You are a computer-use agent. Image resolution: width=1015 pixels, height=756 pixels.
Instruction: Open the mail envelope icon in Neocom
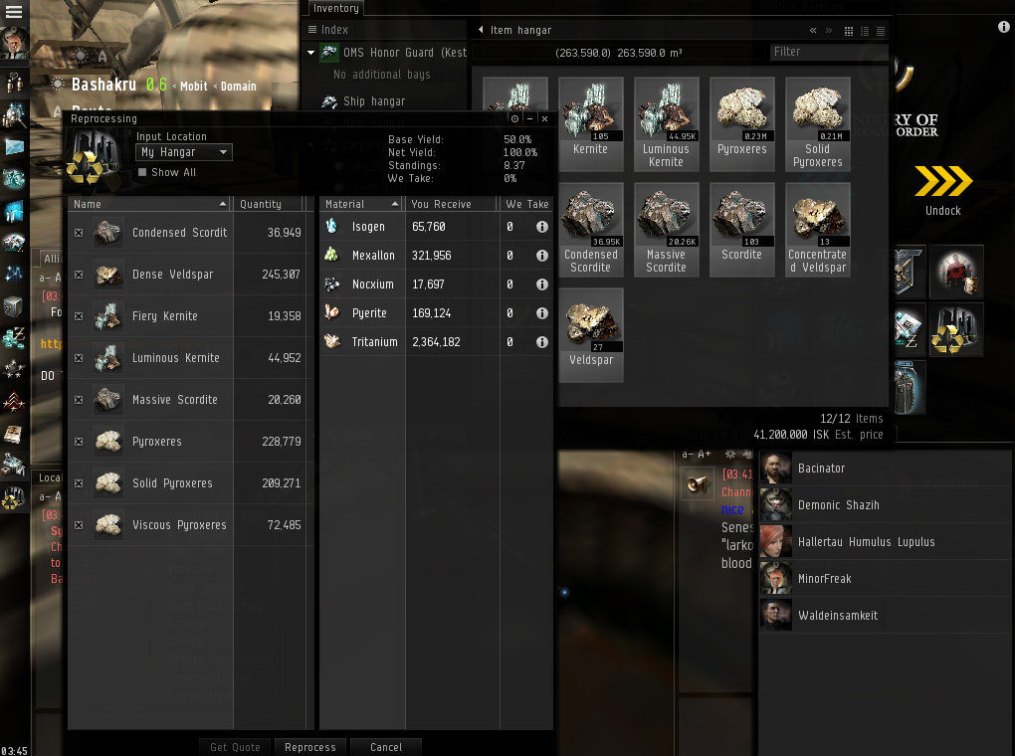click(x=14, y=147)
